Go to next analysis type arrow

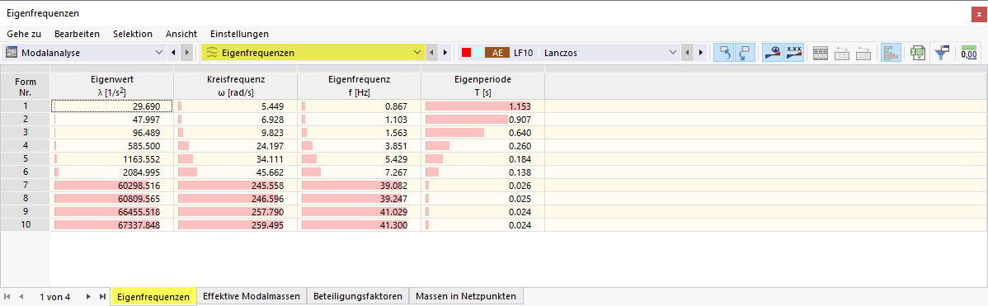(186, 53)
